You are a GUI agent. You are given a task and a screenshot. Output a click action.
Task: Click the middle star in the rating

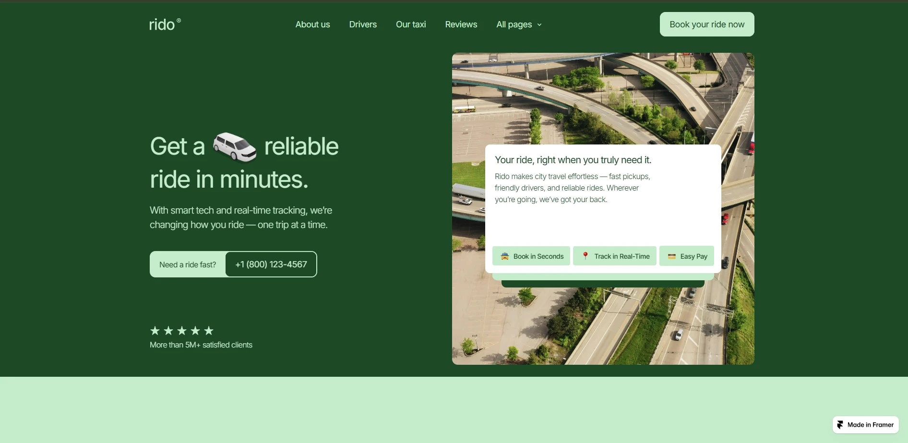(x=181, y=331)
